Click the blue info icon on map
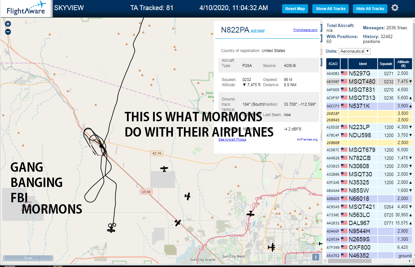The width and height of the screenshot is (415, 267). (x=315, y=257)
